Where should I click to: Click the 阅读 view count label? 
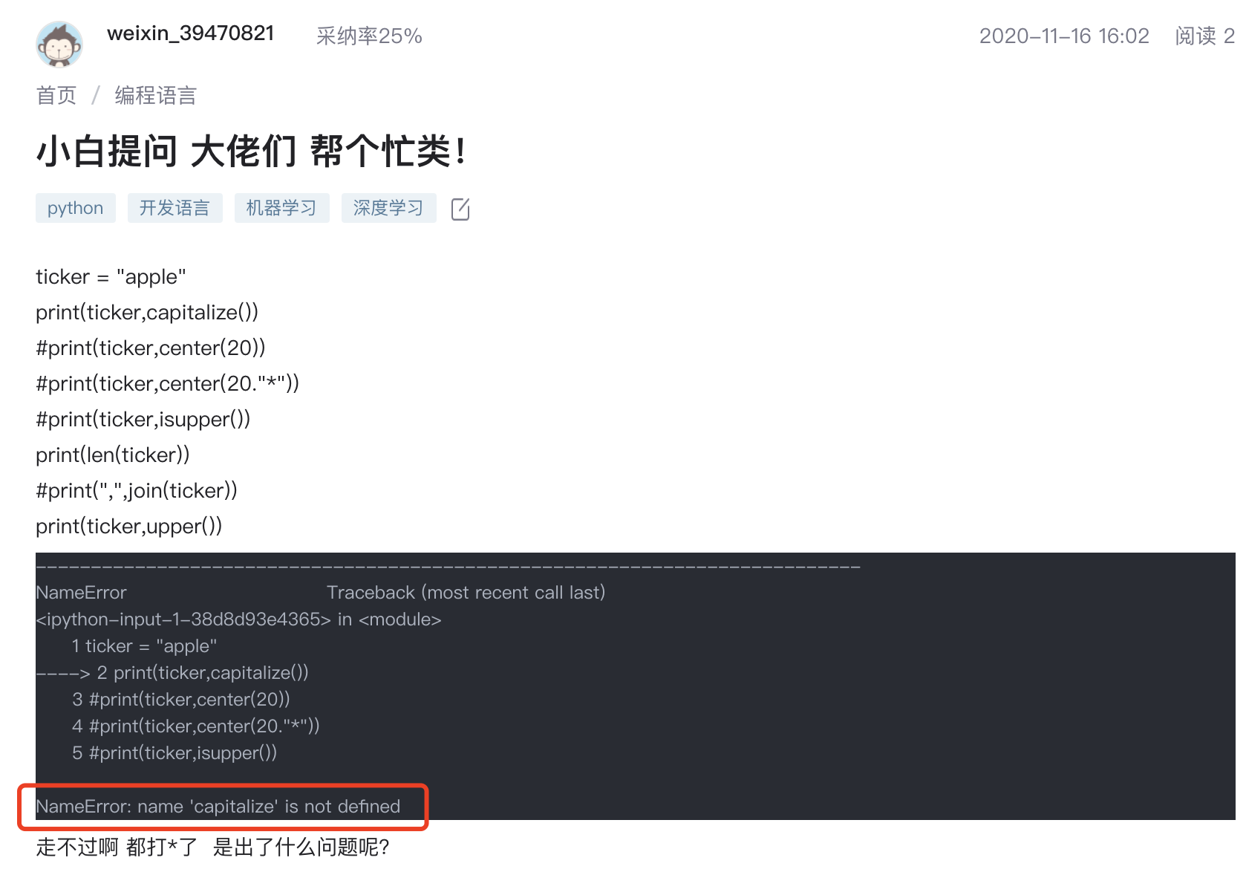click(x=1204, y=36)
